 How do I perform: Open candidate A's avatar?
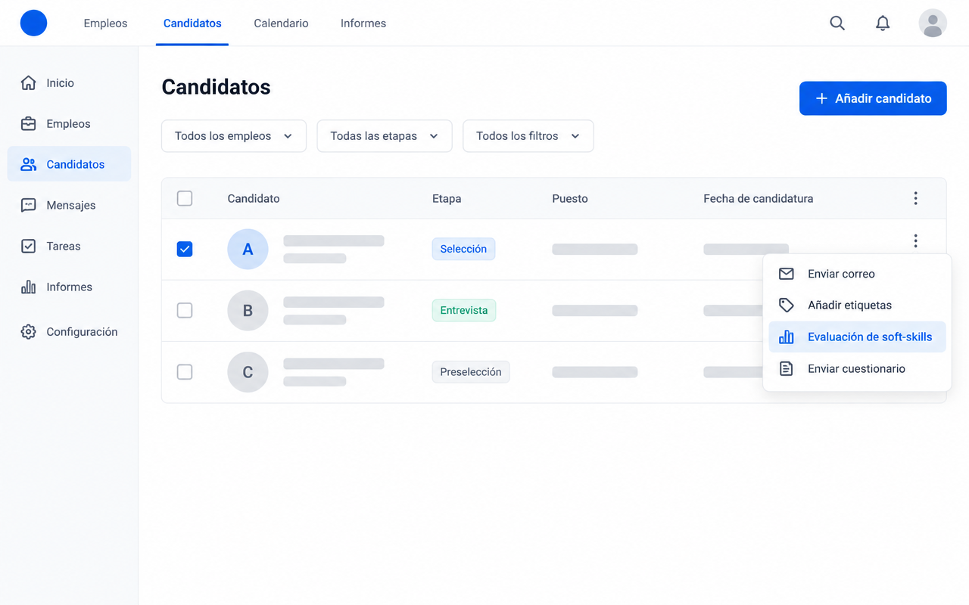click(x=248, y=249)
